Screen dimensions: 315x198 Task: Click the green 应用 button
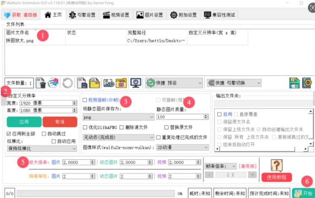click(24, 122)
